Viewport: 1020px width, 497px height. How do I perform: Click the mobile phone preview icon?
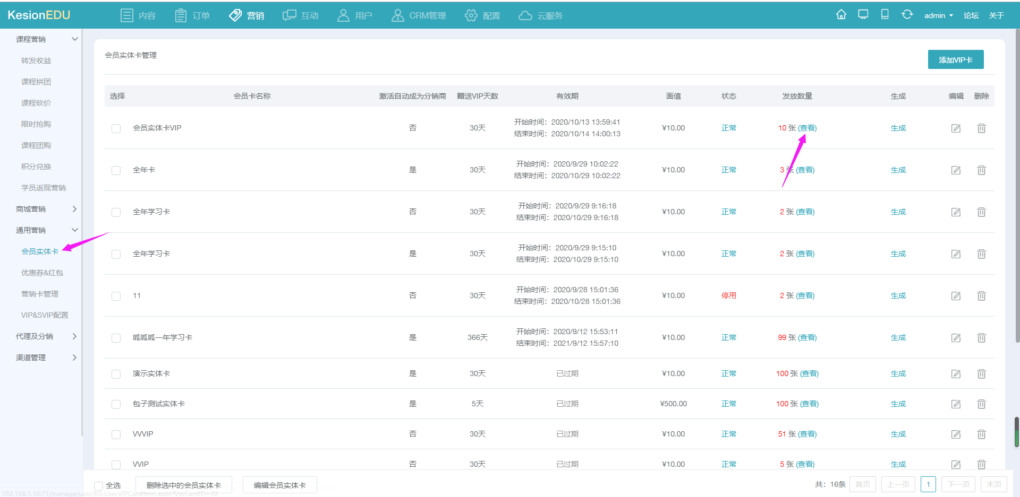click(x=885, y=14)
